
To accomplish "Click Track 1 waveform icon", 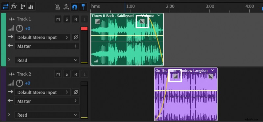I will tap(12, 19).
